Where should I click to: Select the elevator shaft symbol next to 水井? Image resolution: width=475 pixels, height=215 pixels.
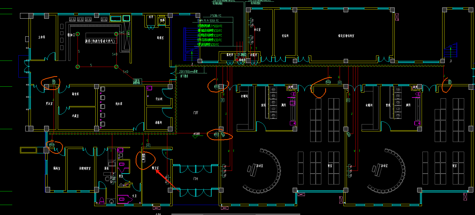162,21
